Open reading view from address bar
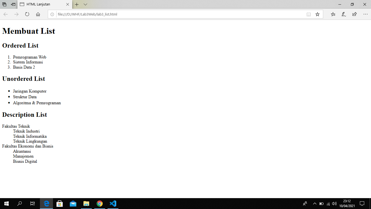Viewport: 371px width, 209px height. click(309, 14)
